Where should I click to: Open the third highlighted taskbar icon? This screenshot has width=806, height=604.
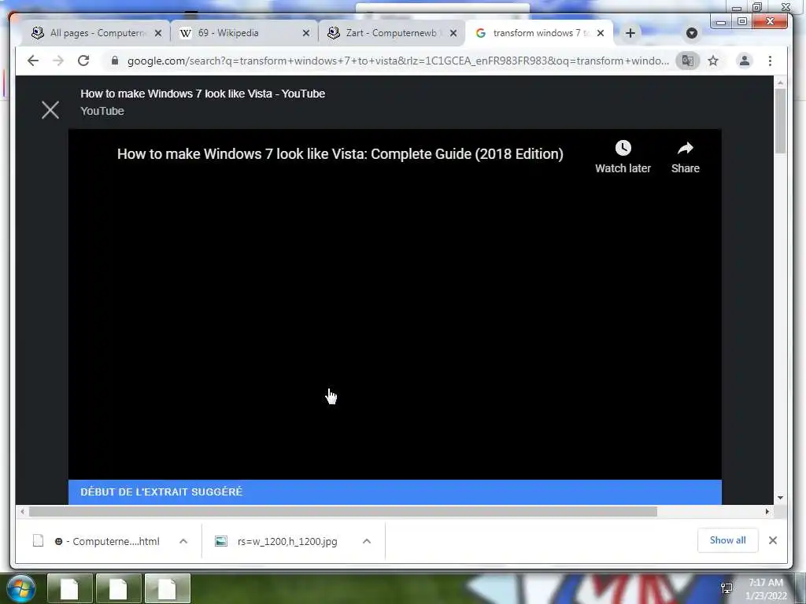[x=168, y=588]
